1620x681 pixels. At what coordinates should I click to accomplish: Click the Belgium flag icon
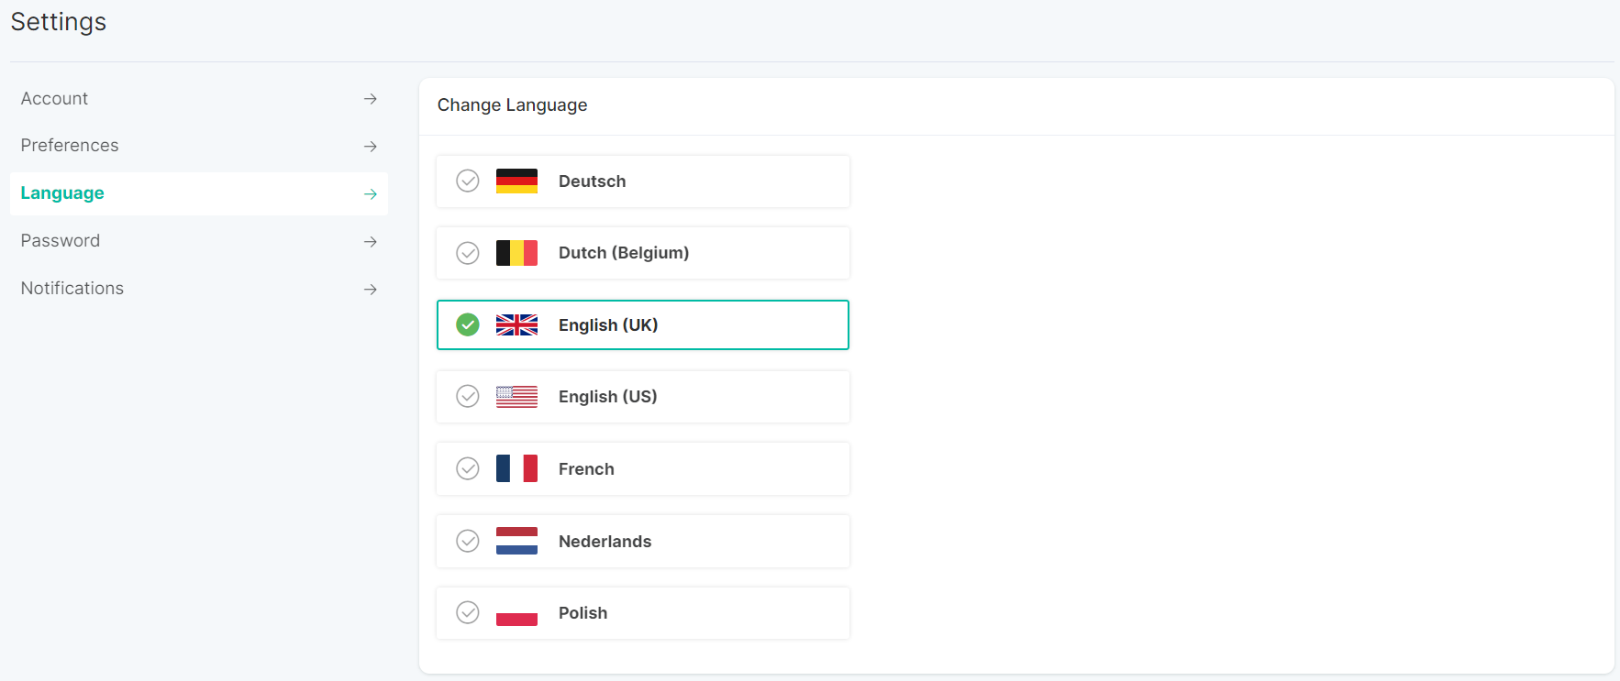[516, 253]
